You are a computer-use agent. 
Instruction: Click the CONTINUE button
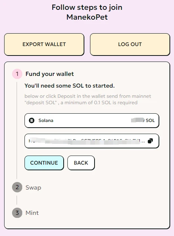point(44,163)
